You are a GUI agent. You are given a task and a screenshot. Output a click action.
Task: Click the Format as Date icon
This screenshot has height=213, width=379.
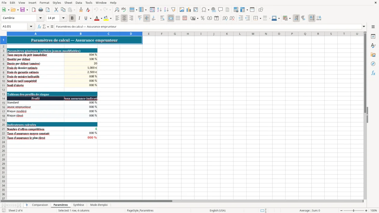click(217, 18)
